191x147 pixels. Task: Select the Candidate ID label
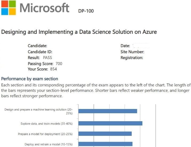(x=40, y=52)
